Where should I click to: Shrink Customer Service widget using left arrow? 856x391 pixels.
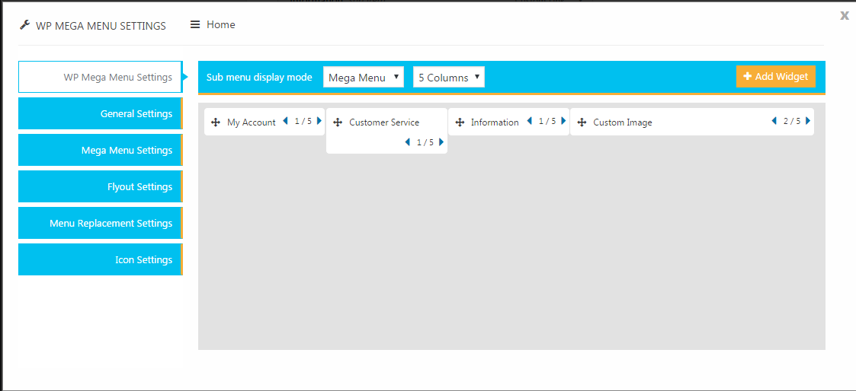pos(407,142)
